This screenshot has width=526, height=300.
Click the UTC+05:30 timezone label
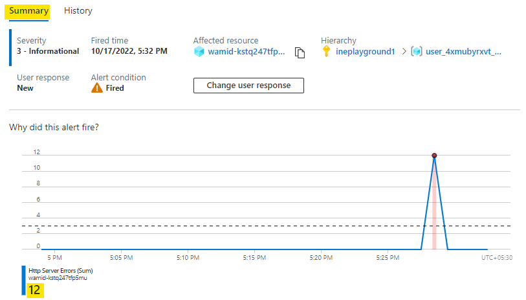tap(496, 258)
